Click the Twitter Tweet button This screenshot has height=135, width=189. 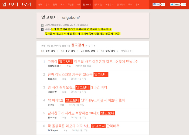click(175, 4)
